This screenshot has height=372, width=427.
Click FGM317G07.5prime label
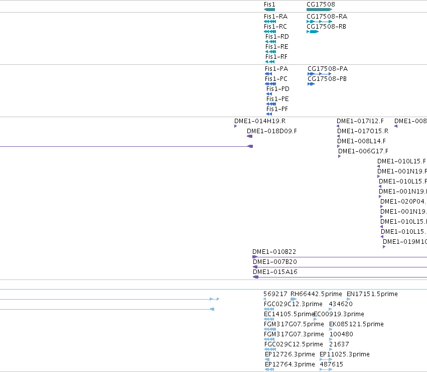(294, 325)
